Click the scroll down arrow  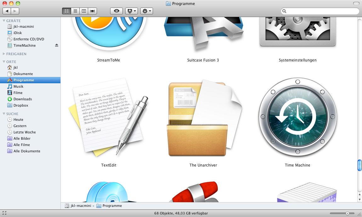(359, 199)
